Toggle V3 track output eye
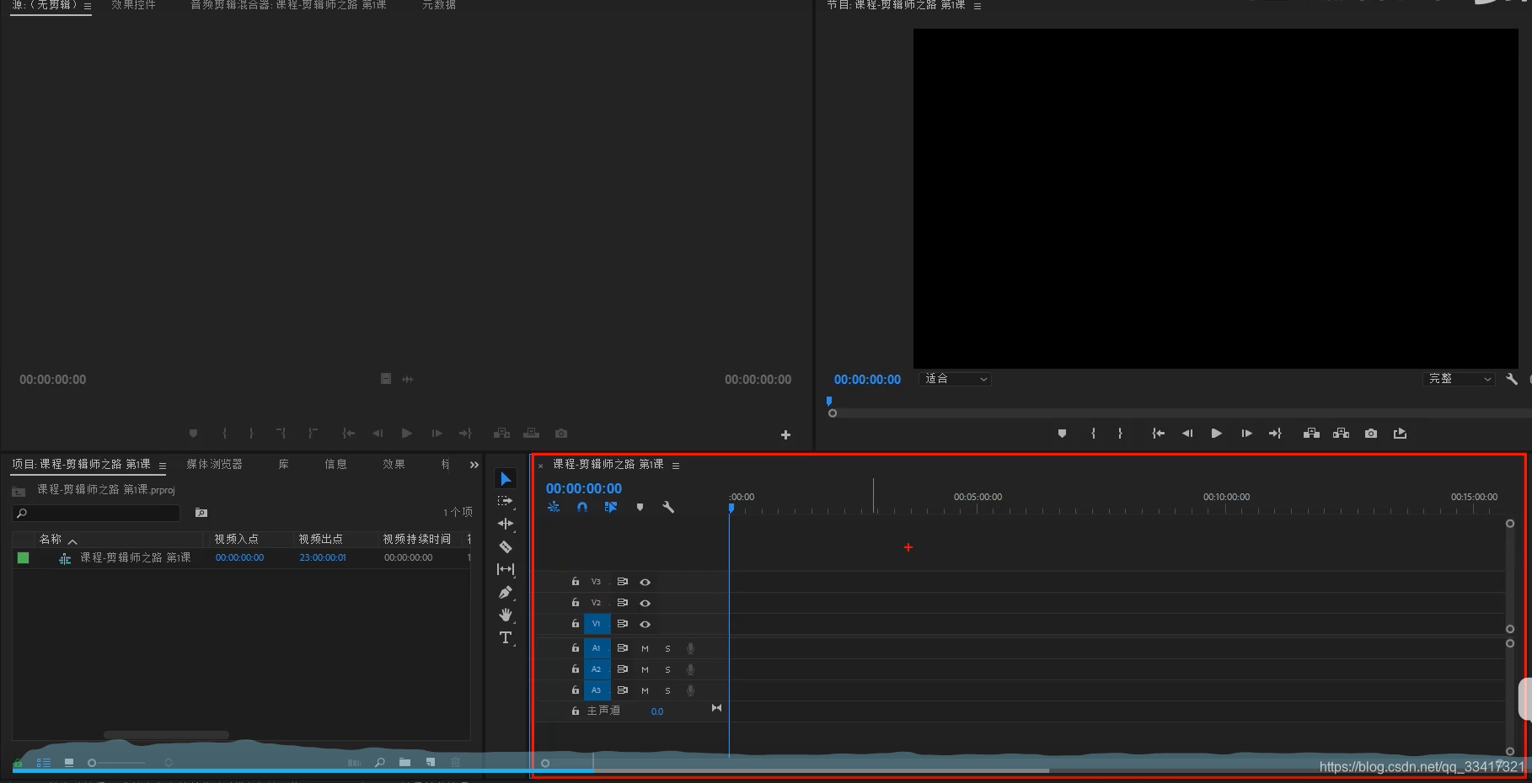This screenshot has height=783, width=1532. click(645, 582)
